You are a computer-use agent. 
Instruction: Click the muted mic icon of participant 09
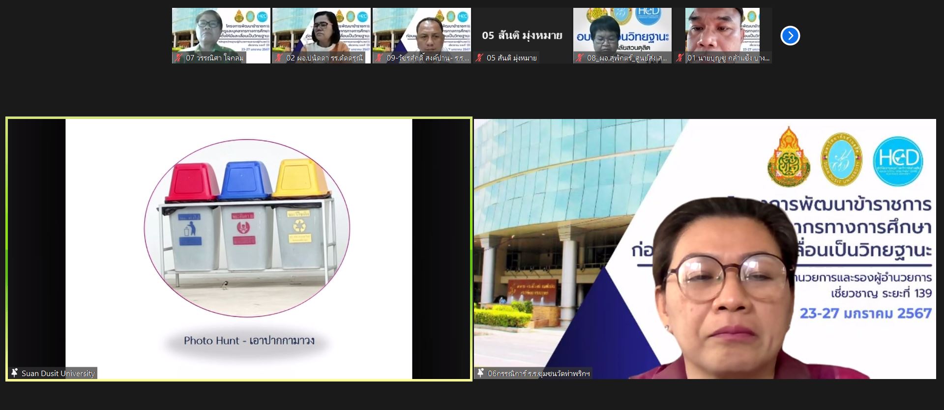click(379, 58)
